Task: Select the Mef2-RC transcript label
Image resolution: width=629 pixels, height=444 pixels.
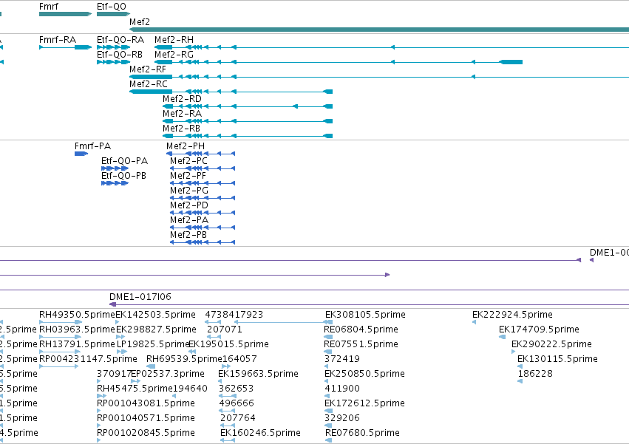Action: coord(149,84)
